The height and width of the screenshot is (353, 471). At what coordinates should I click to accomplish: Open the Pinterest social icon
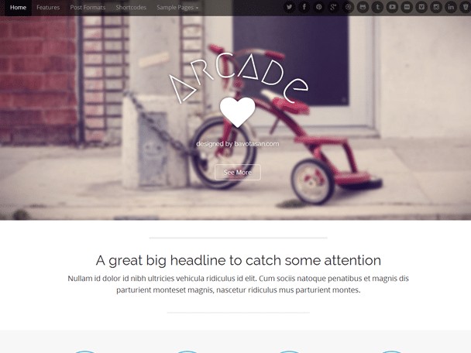pos(318,7)
